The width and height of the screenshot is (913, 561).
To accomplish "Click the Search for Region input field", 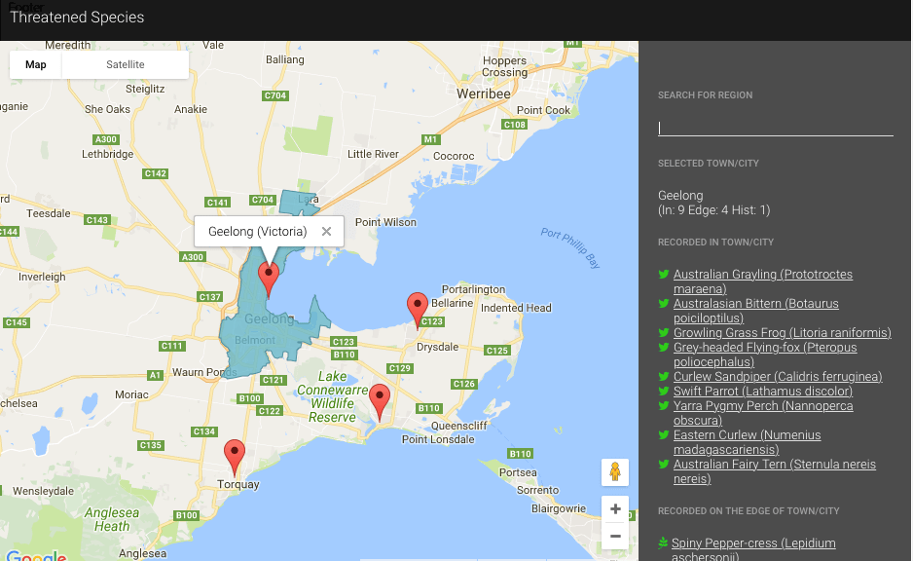I will point(775,128).
